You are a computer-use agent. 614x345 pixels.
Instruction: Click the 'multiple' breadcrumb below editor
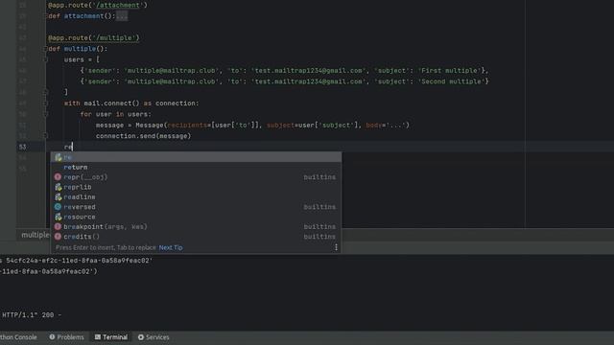coord(35,235)
